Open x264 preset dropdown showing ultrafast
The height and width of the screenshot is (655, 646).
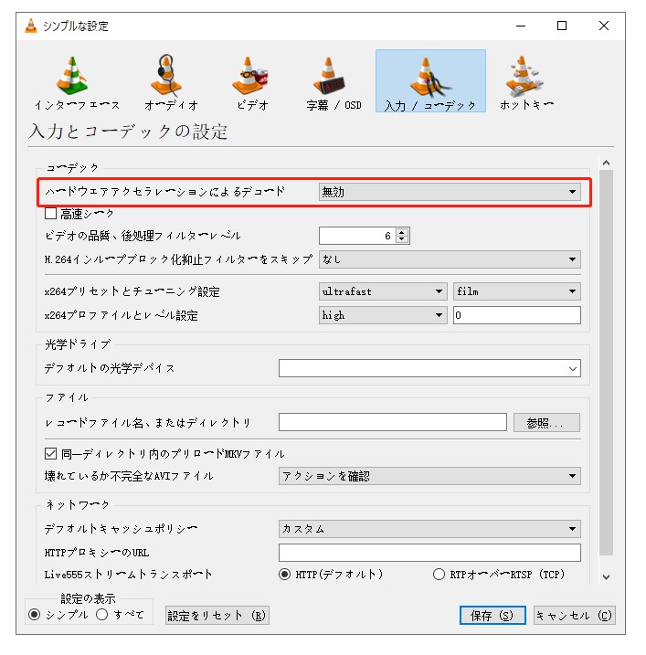tap(383, 291)
